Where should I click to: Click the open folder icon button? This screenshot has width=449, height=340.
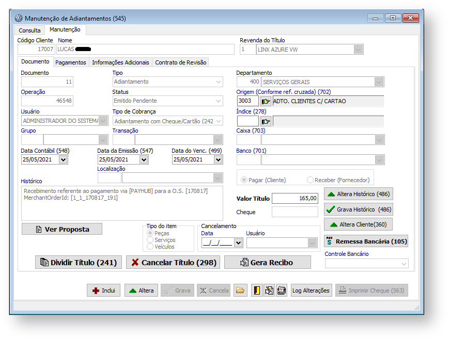click(x=240, y=290)
